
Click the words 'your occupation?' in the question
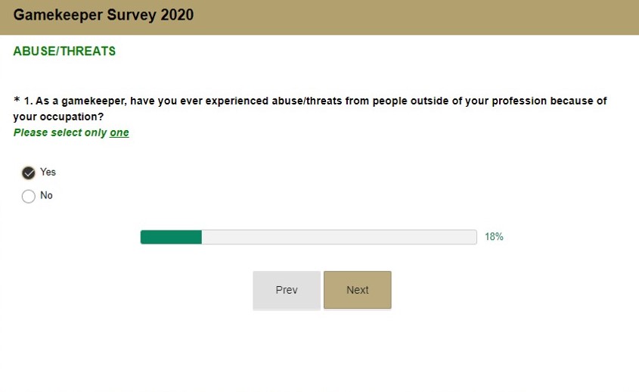coord(58,117)
